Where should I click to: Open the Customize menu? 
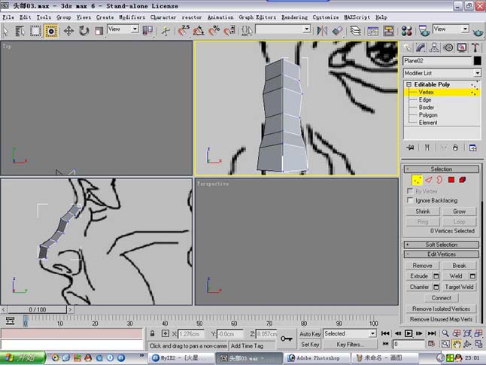click(326, 17)
